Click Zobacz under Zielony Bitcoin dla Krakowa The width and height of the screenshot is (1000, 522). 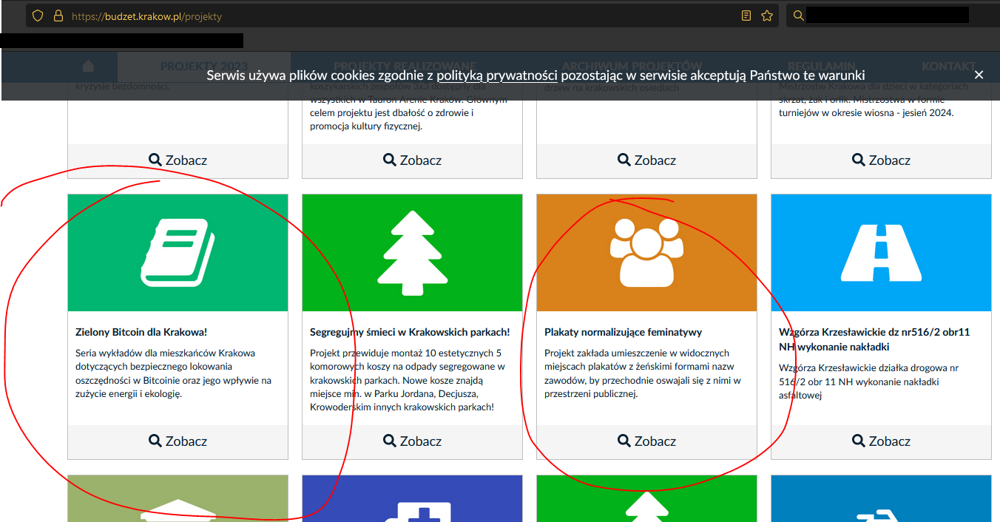(x=178, y=441)
